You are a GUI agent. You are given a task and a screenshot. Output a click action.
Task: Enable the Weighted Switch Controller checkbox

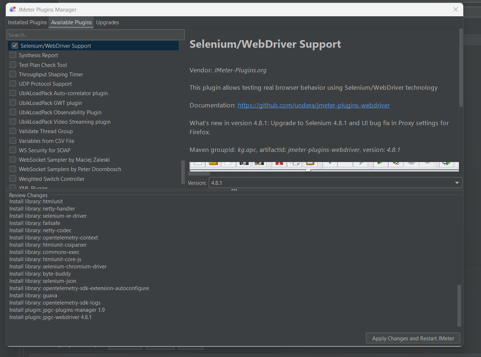tap(13, 179)
